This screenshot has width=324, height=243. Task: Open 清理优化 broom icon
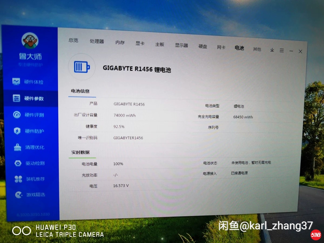(x=18, y=147)
